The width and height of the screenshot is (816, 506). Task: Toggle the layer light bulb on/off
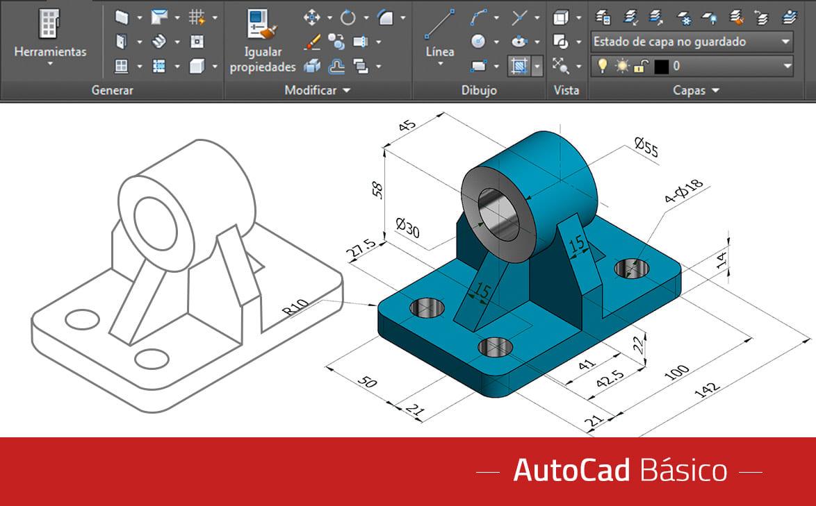coord(603,65)
